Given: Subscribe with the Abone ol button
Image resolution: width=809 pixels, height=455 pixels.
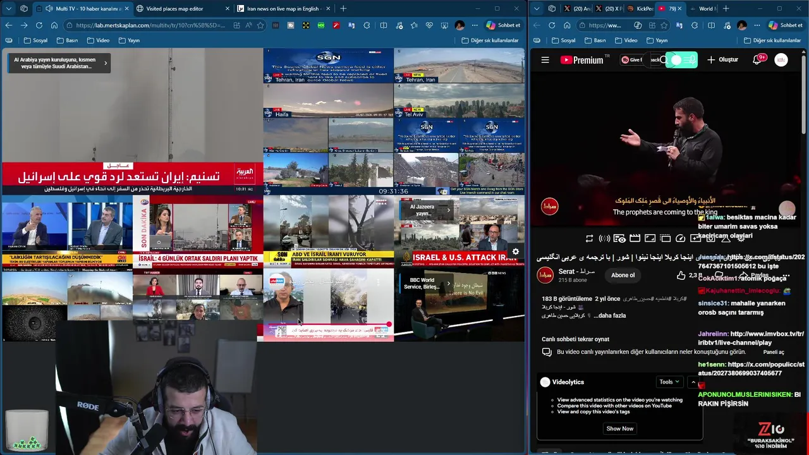Looking at the screenshot, I should [623, 275].
